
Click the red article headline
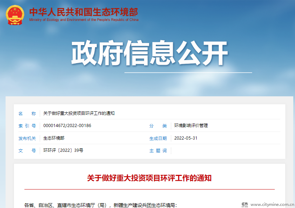(x=149, y=178)
